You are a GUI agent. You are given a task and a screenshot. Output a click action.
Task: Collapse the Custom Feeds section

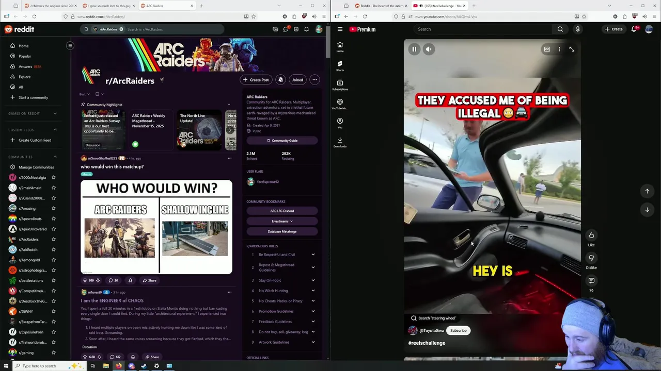pos(55,130)
